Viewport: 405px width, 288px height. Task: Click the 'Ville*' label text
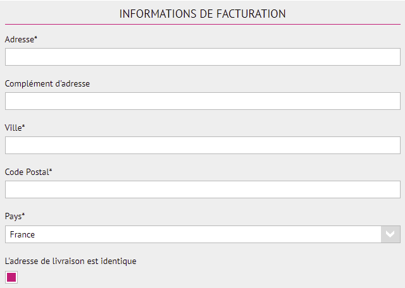(15, 128)
